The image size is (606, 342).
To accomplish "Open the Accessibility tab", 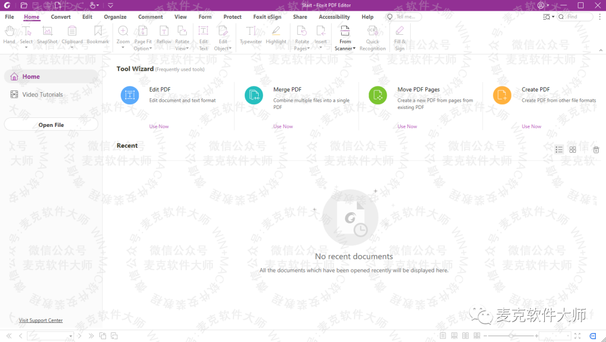I will click(x=334, y=17).
